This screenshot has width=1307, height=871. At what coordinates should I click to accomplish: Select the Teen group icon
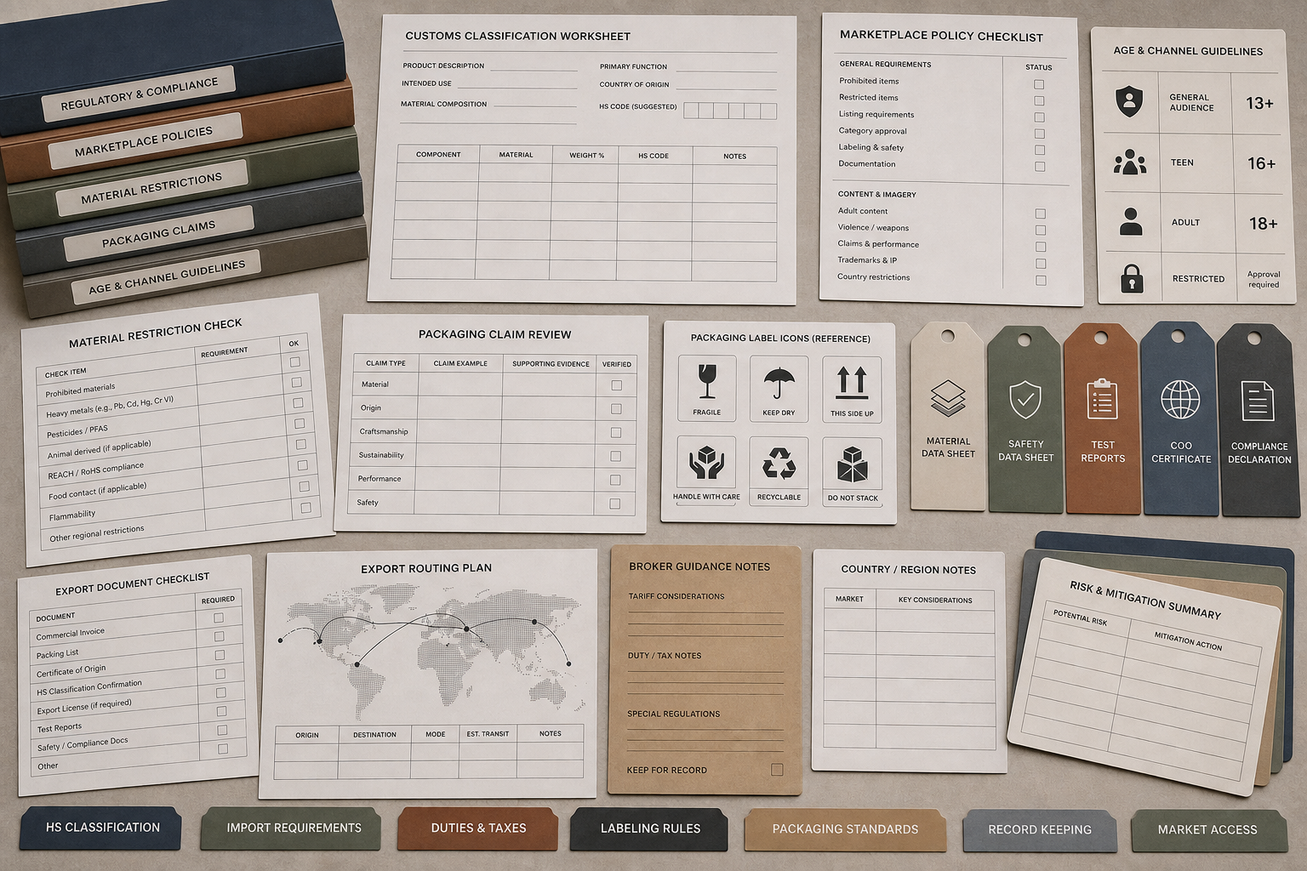point(1130,162)
